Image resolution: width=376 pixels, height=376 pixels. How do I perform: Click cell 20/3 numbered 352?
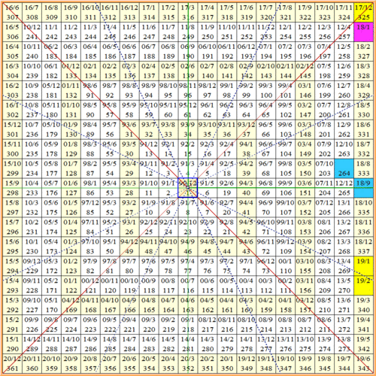(188, 363)
